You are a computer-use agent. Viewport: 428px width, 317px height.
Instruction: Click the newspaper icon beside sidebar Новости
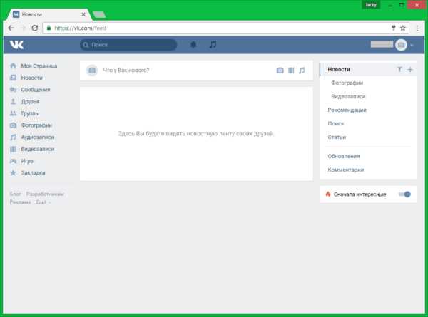13,78
